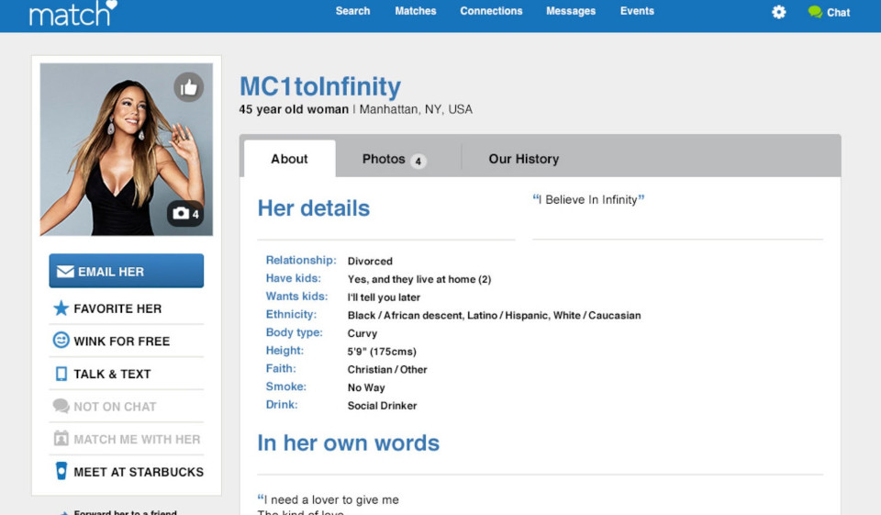This screenshot has height=515, width=881.
Task: Click 'Yes, and they live at home (2)'
Action: pyautogui.click(x=419, y=279)
